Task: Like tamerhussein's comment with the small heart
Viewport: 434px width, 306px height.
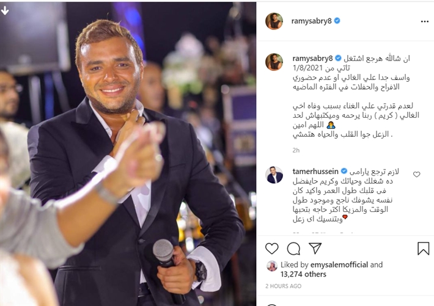Action: pos(416,174)
